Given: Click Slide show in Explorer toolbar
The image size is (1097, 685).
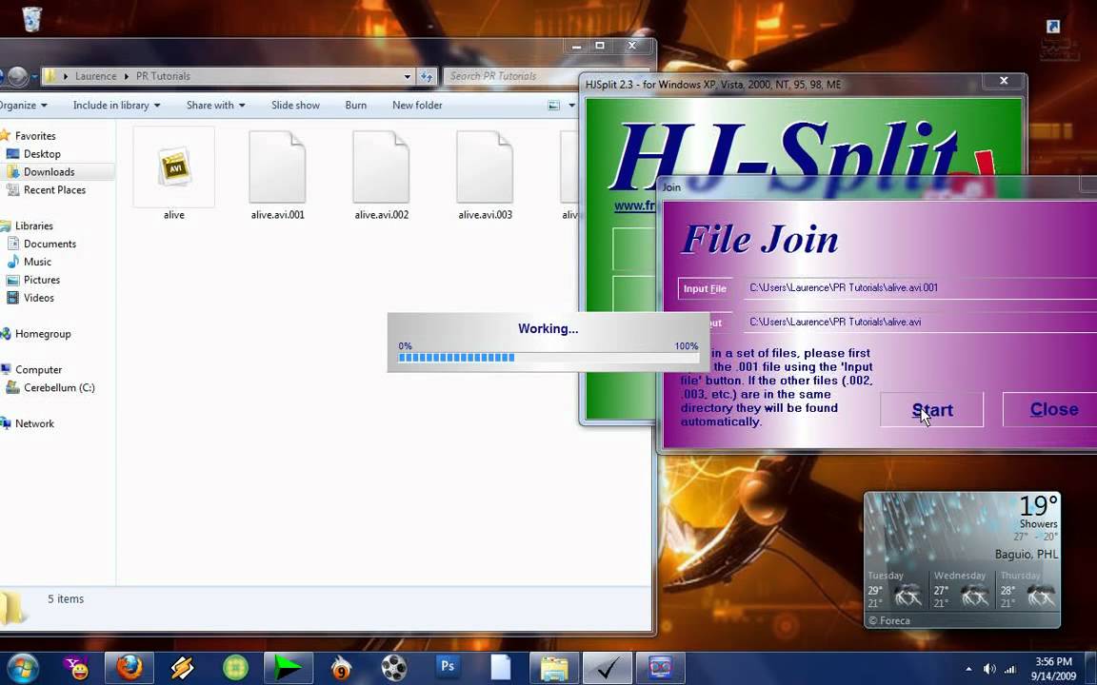Looking at the screenshot, I should tap(295, 106).
